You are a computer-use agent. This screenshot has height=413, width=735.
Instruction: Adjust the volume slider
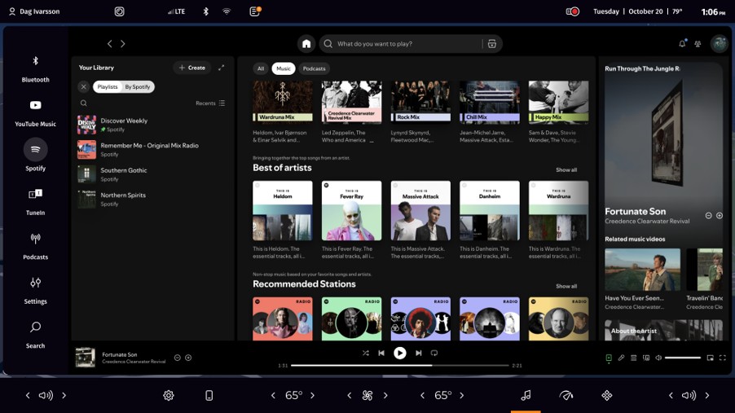tap(683, 358)
